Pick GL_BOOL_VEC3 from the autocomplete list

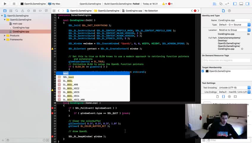93,92
